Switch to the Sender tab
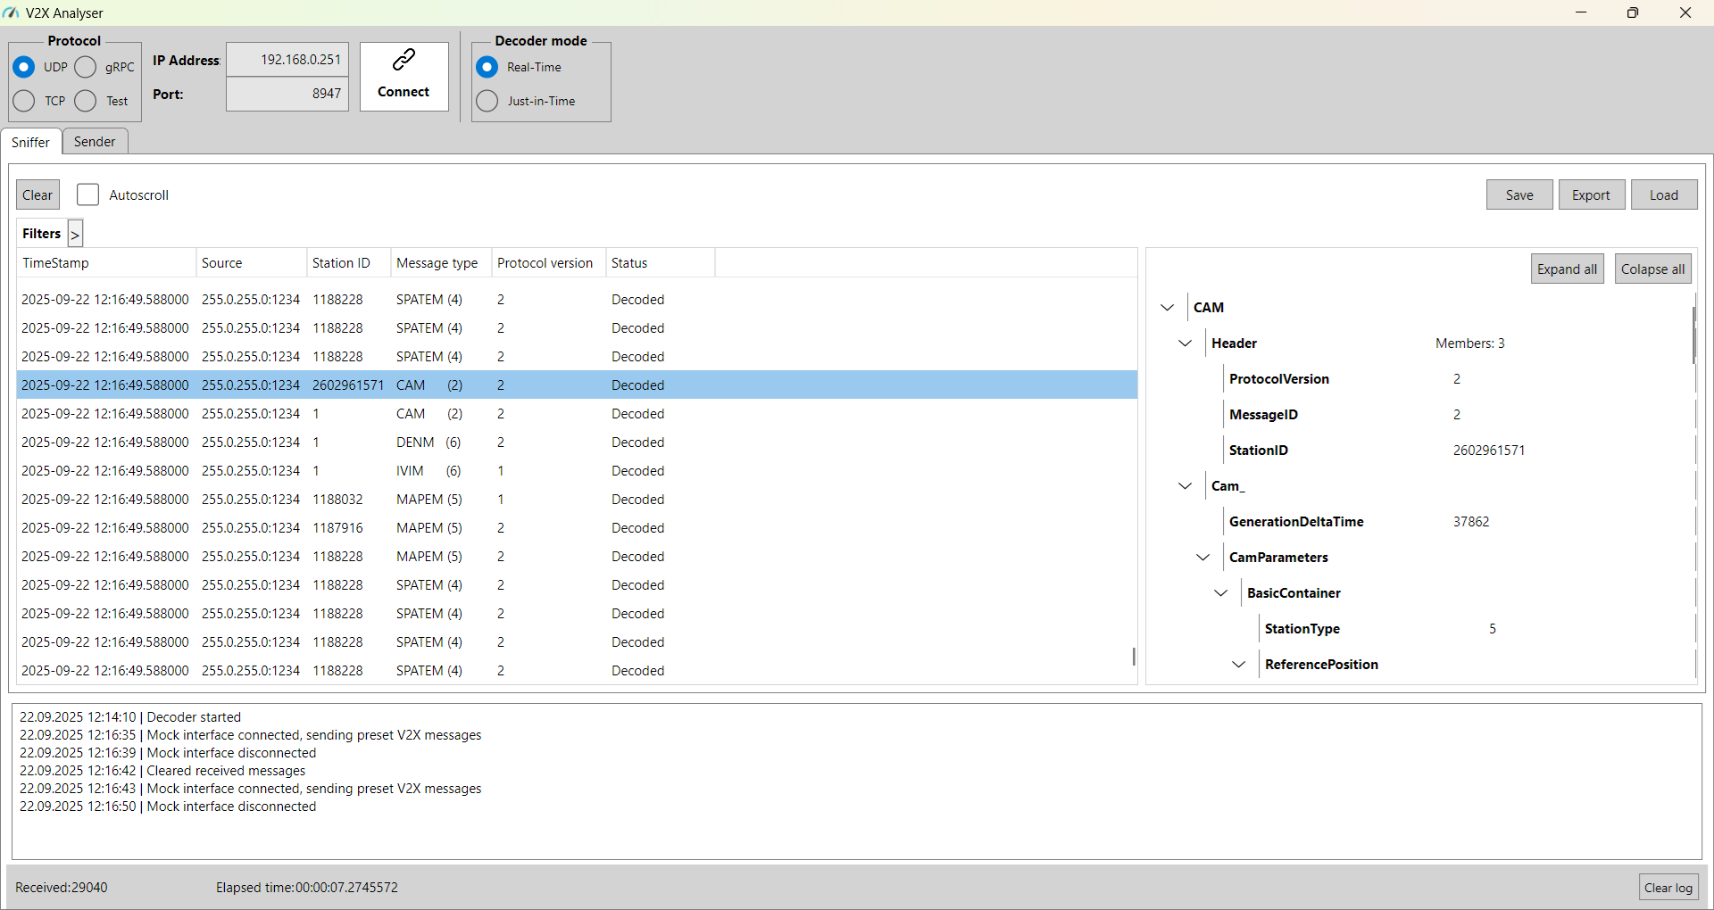Image resolution: width=1714 pixels, height=910 pixels. tap(95, 142)
